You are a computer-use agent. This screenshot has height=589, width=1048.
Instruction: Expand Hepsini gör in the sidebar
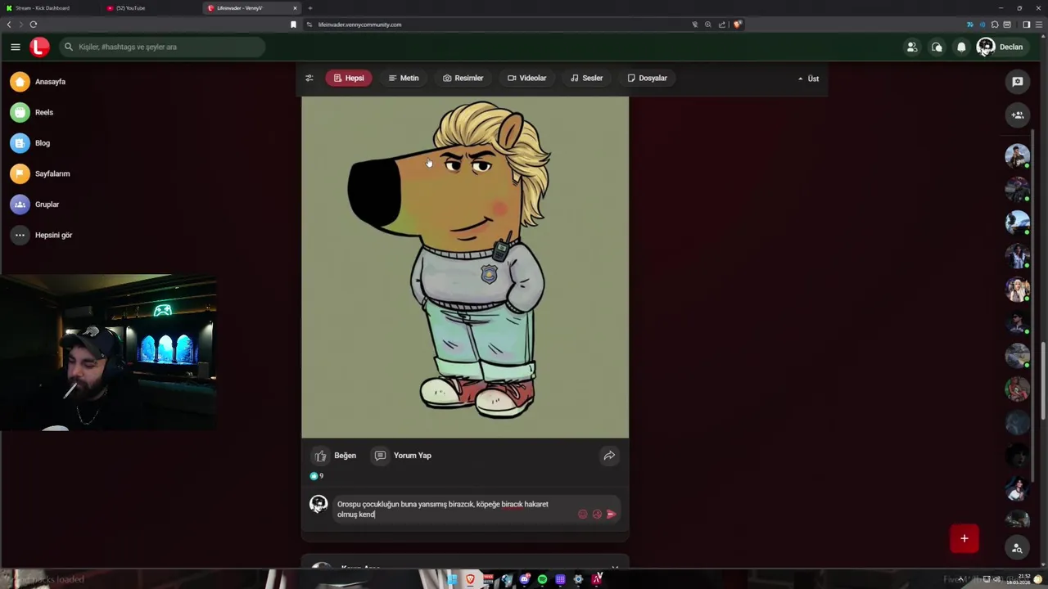click(42, 235)
